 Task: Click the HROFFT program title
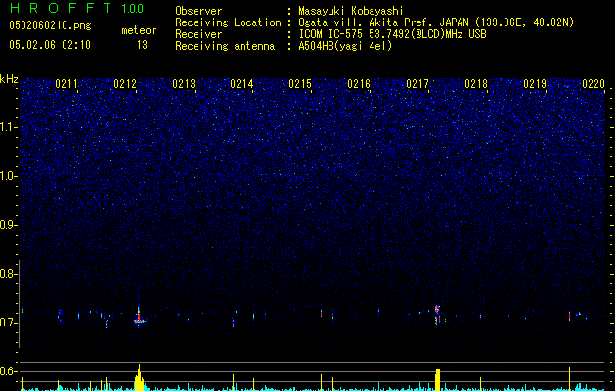point(61,8)
